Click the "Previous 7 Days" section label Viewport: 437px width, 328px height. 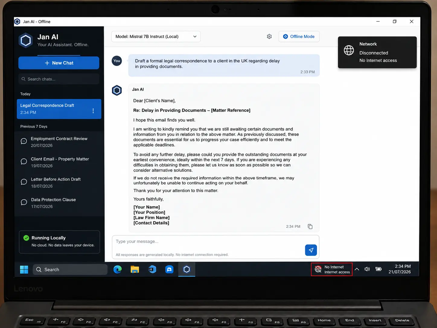(34, 127)
